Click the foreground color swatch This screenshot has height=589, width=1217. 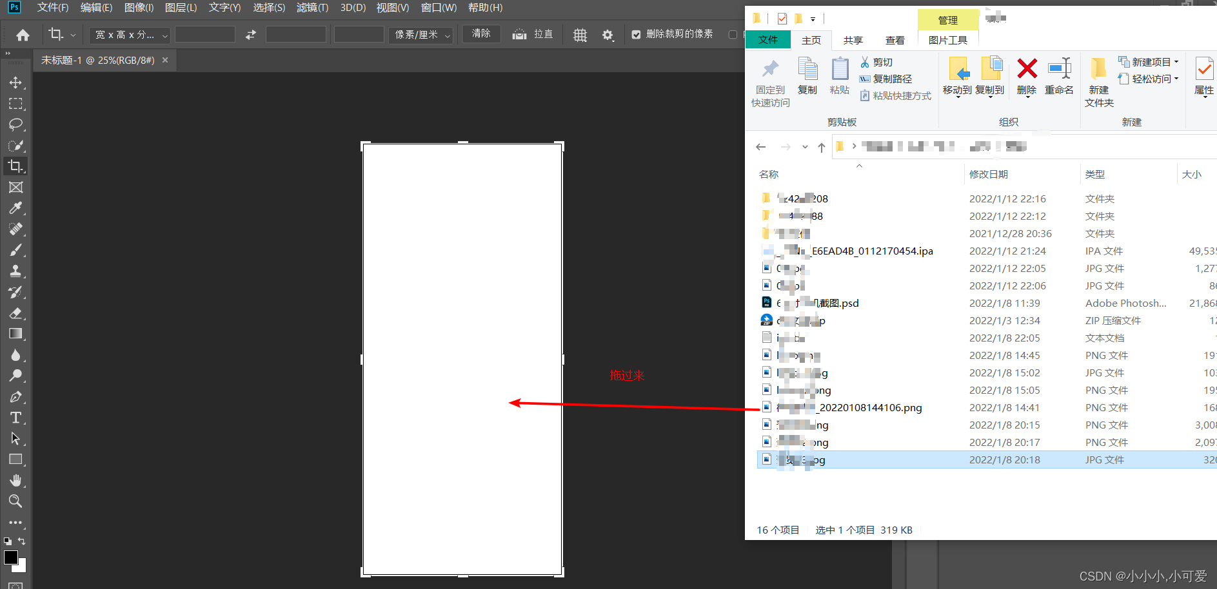coord(11,557)
